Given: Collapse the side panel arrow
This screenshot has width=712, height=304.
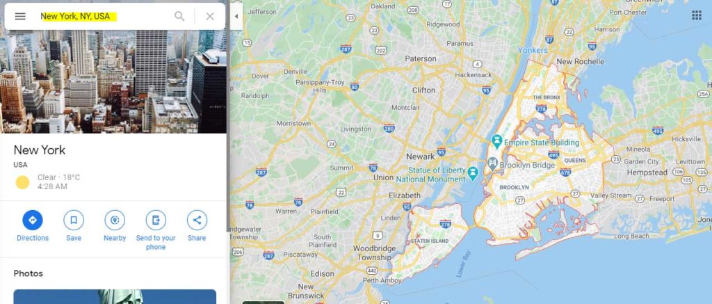Looking at the screenshot, I should click(236, 17).
